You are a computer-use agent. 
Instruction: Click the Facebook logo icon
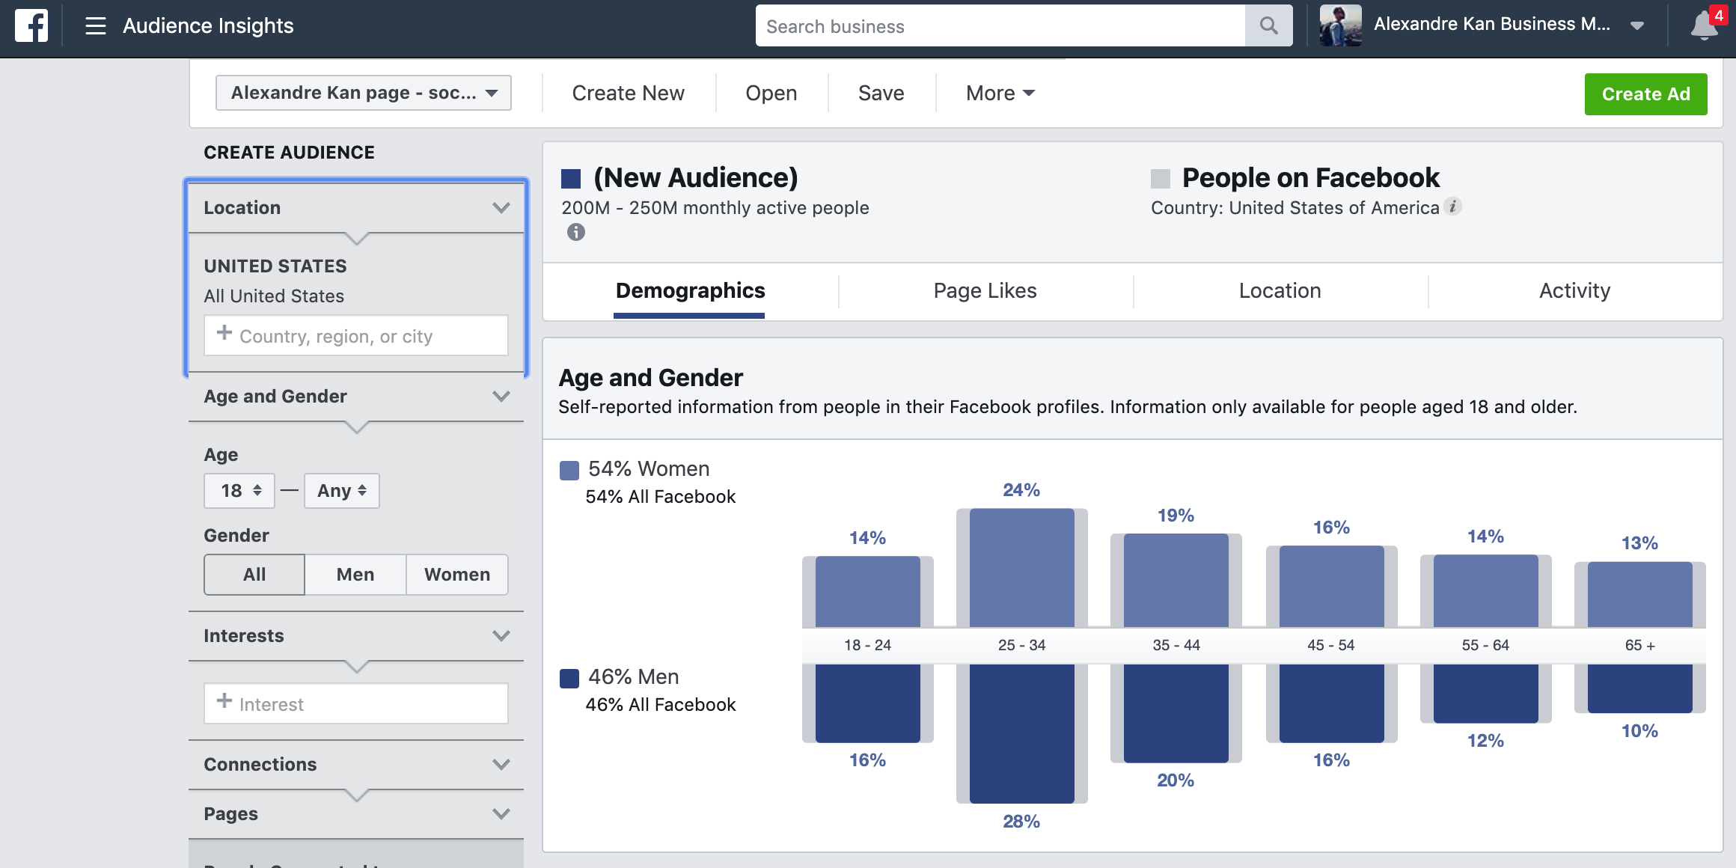[31, 25]
